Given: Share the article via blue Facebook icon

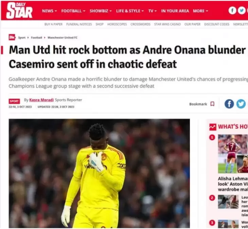Looking at the screenshot, I should [x=229, y=104].
